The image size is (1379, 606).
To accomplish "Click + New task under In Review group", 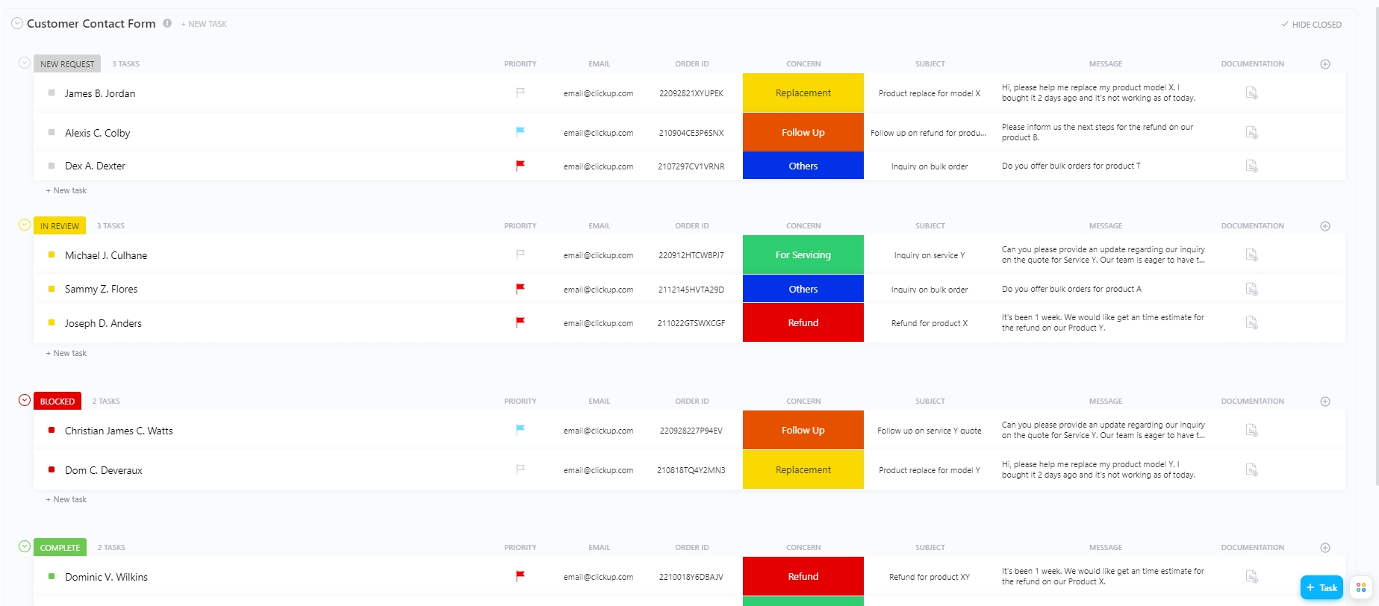I will pyautogui.click(x=66, y=353).
